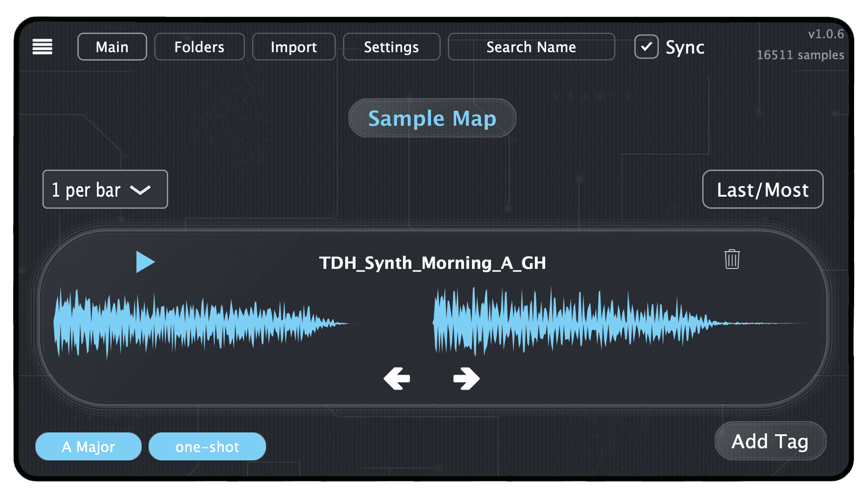Switch to the Main tab
Viewport: 862px width, 493px height.
tap(112, 47)
